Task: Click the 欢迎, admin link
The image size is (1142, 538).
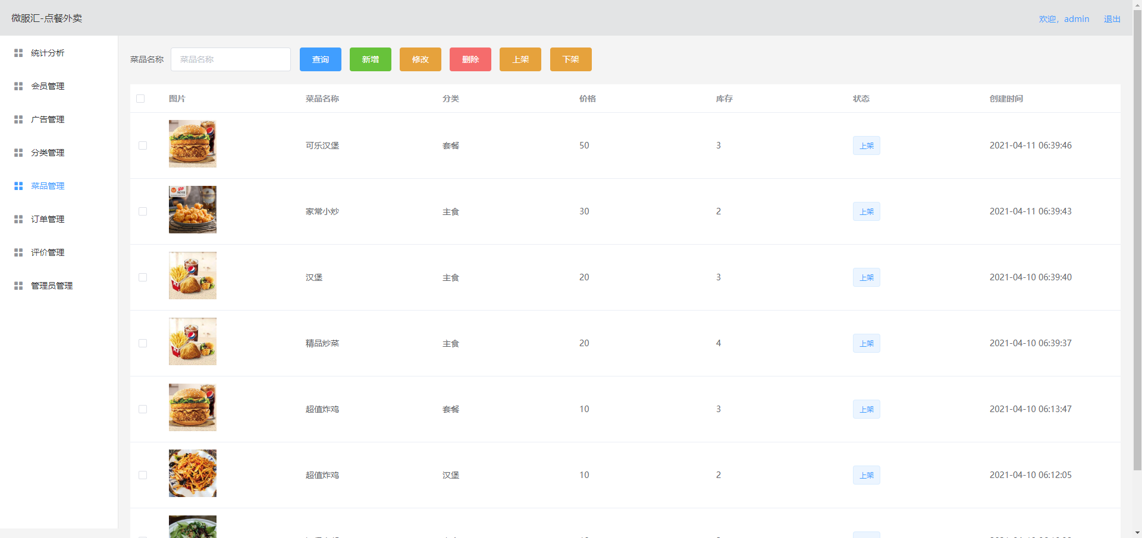Action: click(1064, 19)
